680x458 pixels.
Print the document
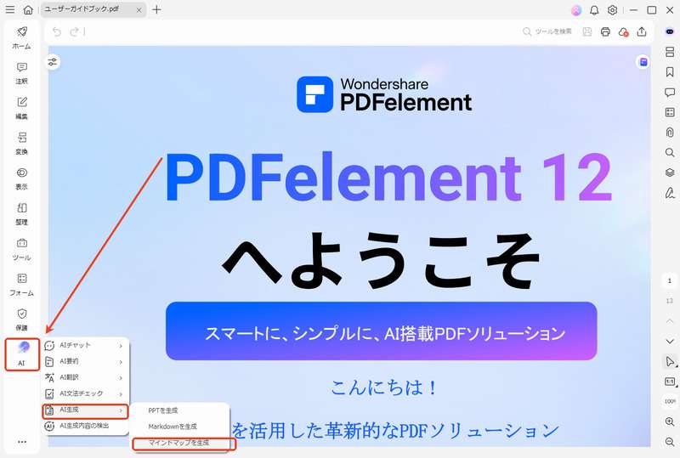click(605, 31)
